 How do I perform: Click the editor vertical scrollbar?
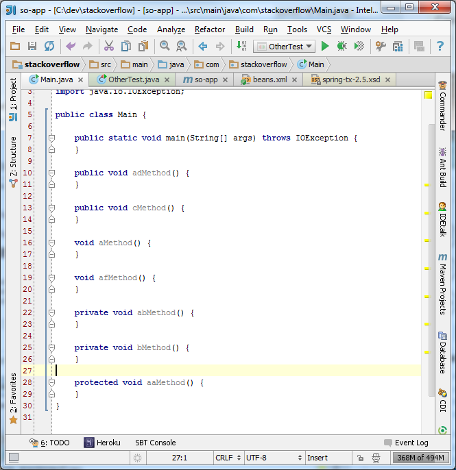point(431,260)
